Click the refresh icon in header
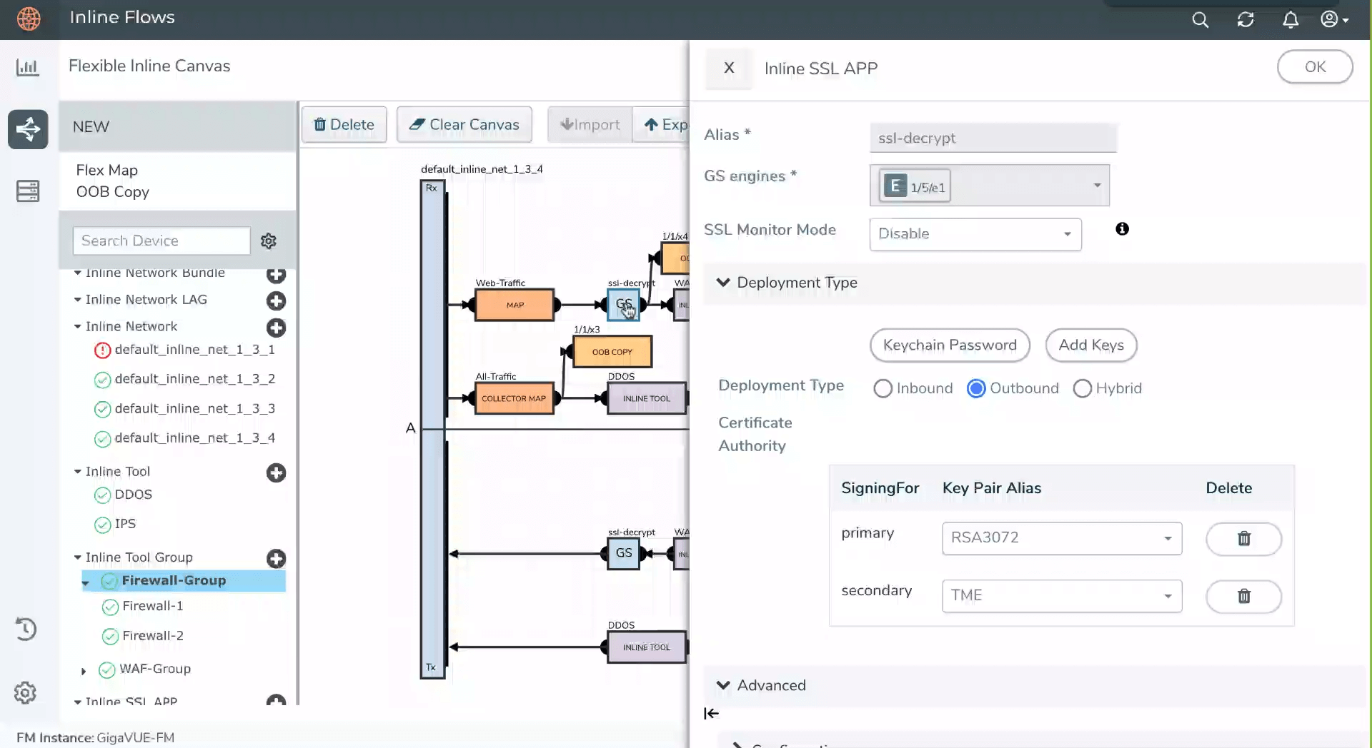Screen dimensions: 1372x748 [1246, 19]
